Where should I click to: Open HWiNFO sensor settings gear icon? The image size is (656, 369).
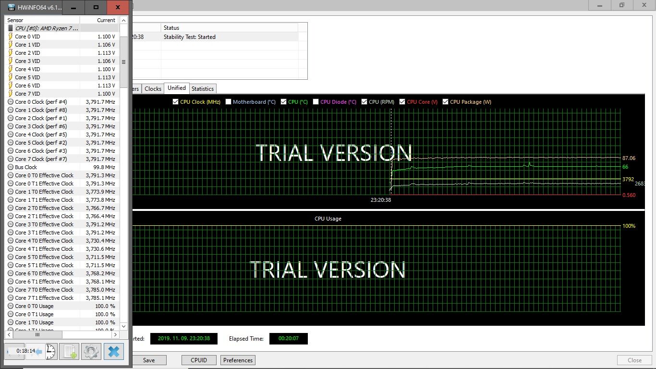(91, 351)
